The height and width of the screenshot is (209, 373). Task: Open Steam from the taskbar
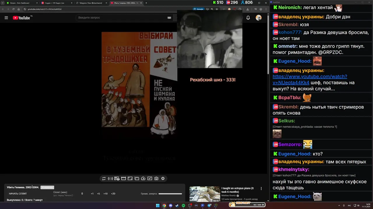177,206
